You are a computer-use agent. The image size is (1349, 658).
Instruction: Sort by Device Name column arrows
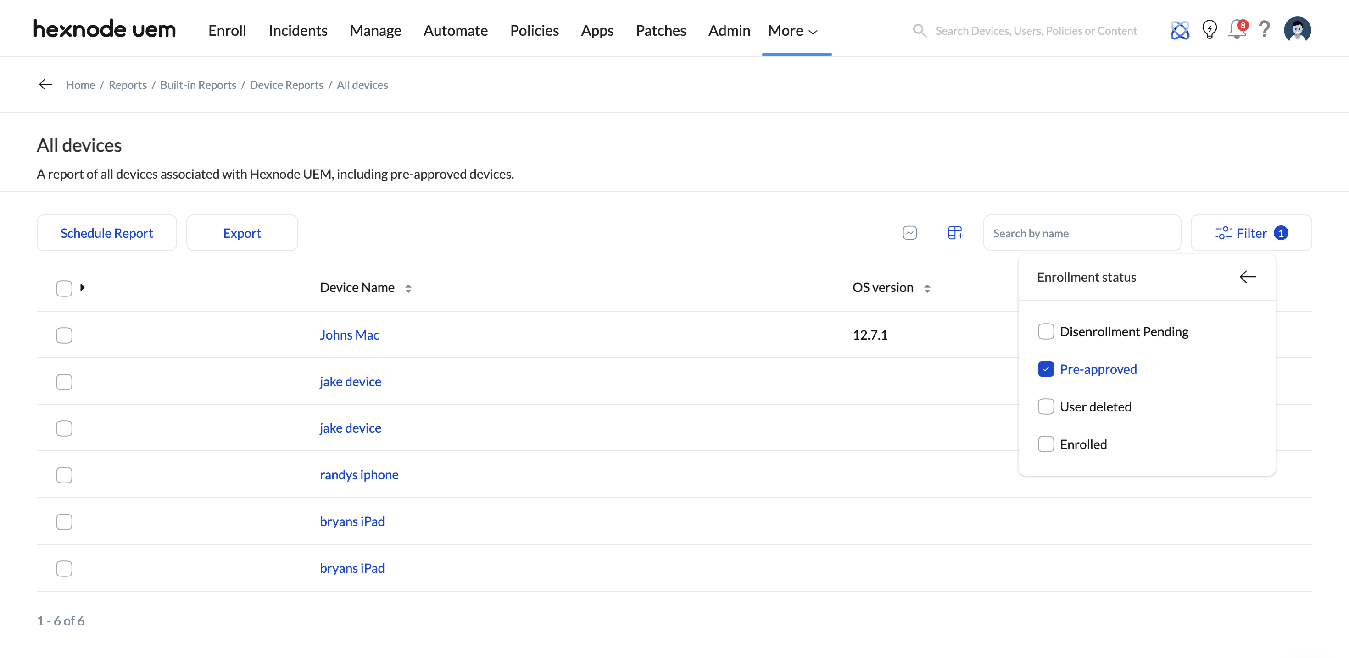tap(408, 288)
